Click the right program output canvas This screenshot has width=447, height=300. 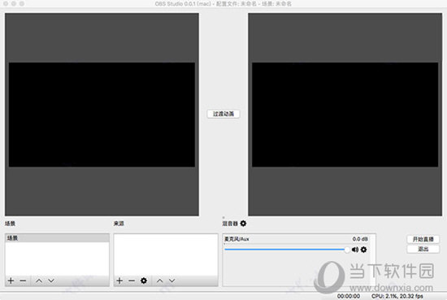tap(345, 115)
